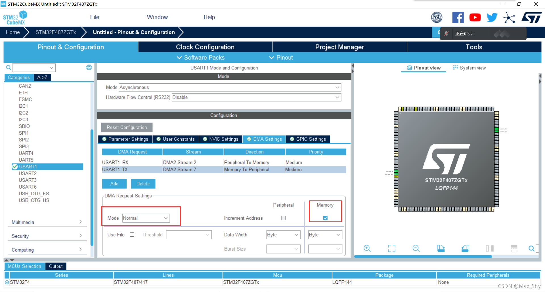Toggle the Peripheral Increment Address checkbox
This screenshot has width=545, height=292.
click(283, 218)
